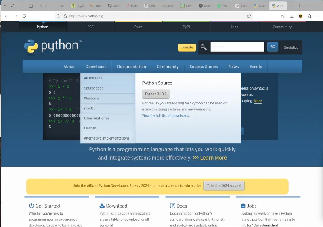This screenshot has width=323, height=227.
Task: Open the extensions puzzle icon
Action: tap(309, 16)
